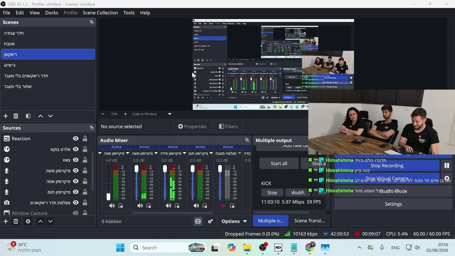Image resolution: width=455 pixels, height=256 pixels.
Task: Hide the אלרט בוקס source via eye icon
Action: (76, 149)
